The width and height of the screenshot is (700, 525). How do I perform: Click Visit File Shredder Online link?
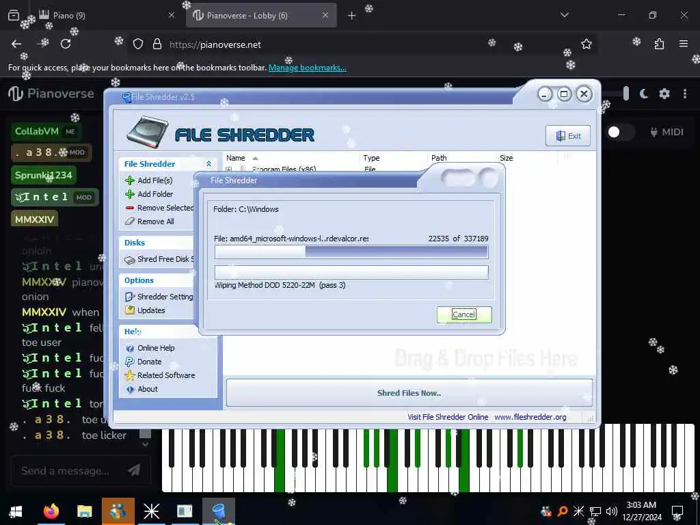[448, 417]
